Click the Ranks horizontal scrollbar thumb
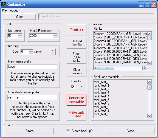158x138 pixels. point(106,68)
